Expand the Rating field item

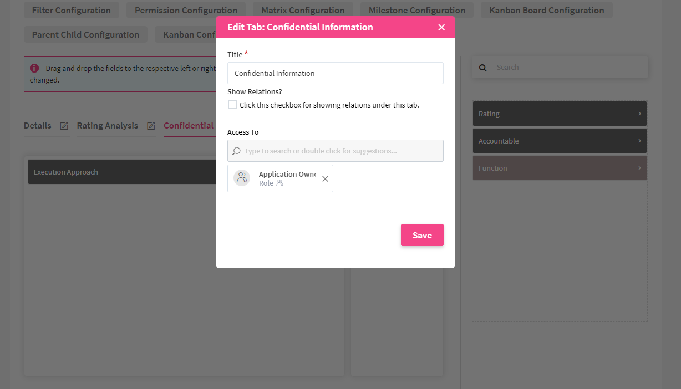pyautogui.click(x=639, y=114)
